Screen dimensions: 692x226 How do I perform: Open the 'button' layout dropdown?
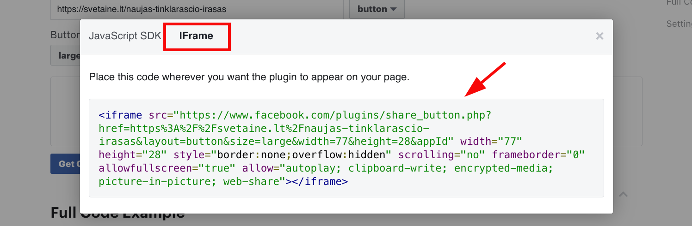click(377, 9)
